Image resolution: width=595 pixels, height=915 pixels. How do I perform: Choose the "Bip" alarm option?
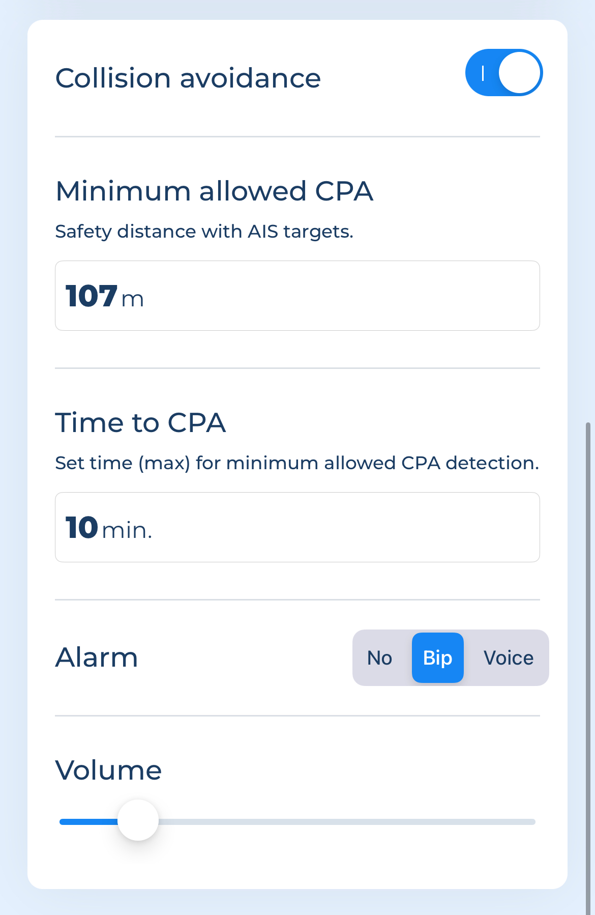(438, 658)
